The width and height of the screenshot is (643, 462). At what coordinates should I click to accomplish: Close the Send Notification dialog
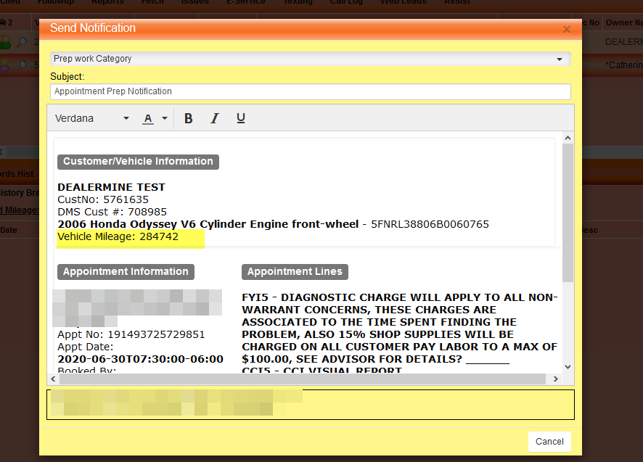click(567, 30)
